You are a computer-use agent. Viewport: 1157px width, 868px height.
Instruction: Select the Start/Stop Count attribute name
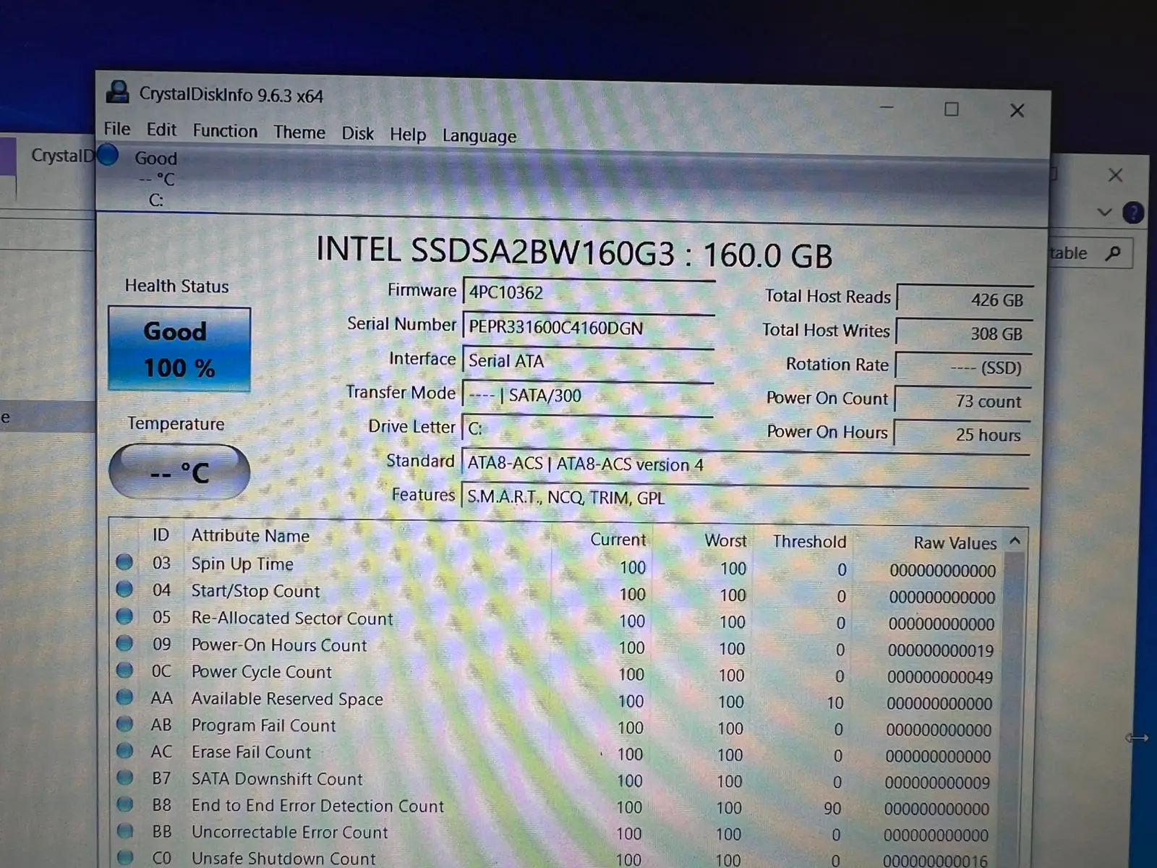point(255,591)
